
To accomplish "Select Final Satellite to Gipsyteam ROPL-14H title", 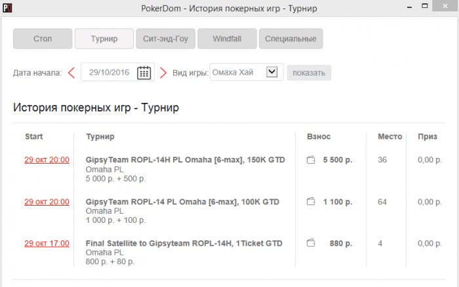I will [184, 243].
